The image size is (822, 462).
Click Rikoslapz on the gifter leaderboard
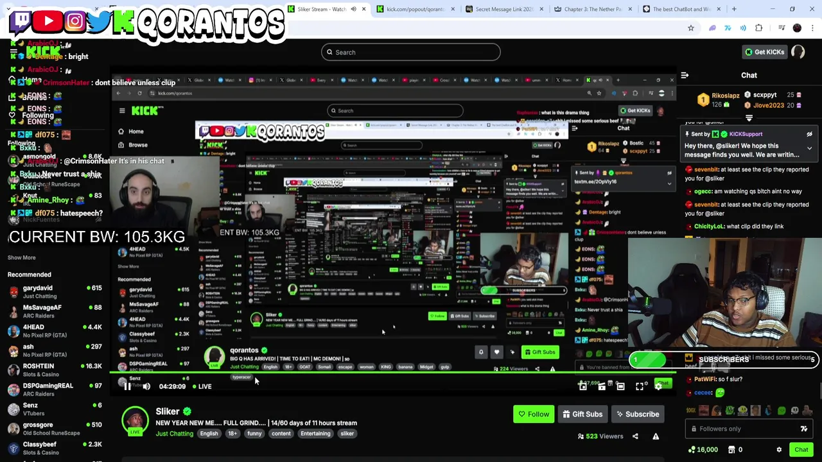pos(725,96)
